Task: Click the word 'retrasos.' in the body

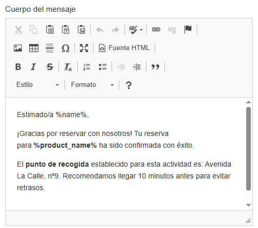Action: [x=31, y=188]
